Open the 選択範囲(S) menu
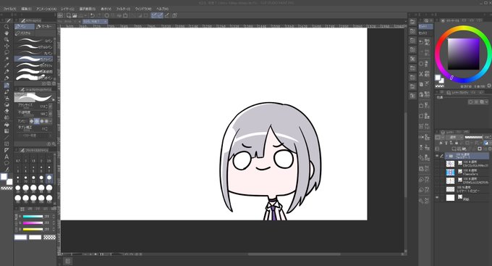The width and height of the screenshot is (492, 266). coord(88,9)
